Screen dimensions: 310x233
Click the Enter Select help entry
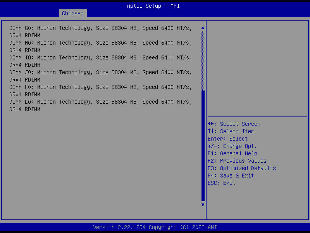point(227,138)
